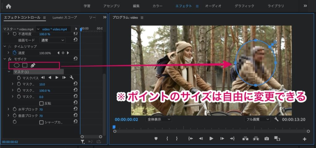This screenshot has width=316, height=148.
Task: Open the 描画モード dropdown
Action: tap(52, 40)
